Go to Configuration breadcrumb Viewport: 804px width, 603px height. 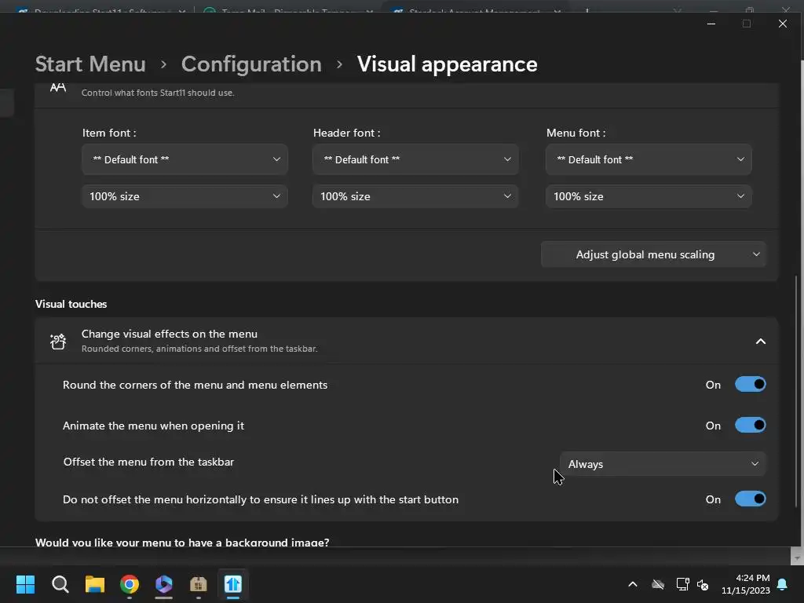point(251,64)
